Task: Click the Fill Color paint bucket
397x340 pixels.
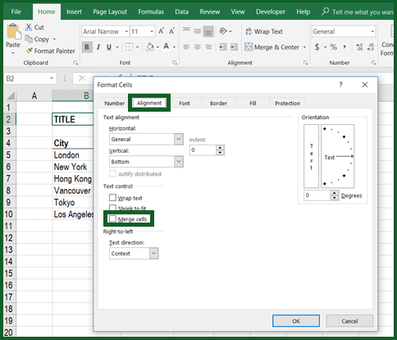Action: click(x=150, y=47)
